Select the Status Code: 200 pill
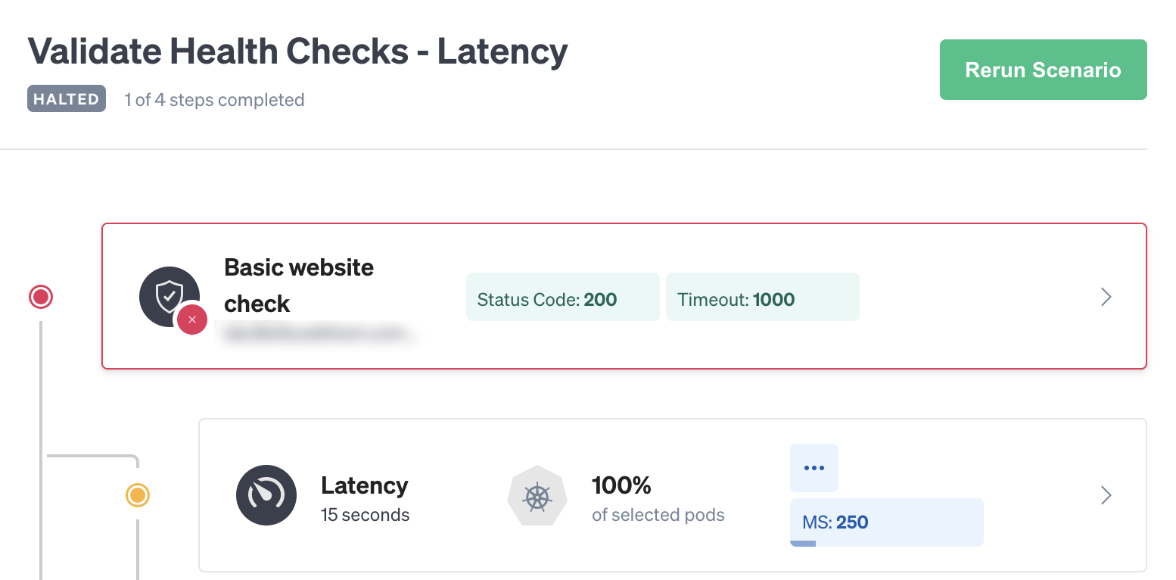This screenshot has height=580, width=1176. [x=562, y=297]
